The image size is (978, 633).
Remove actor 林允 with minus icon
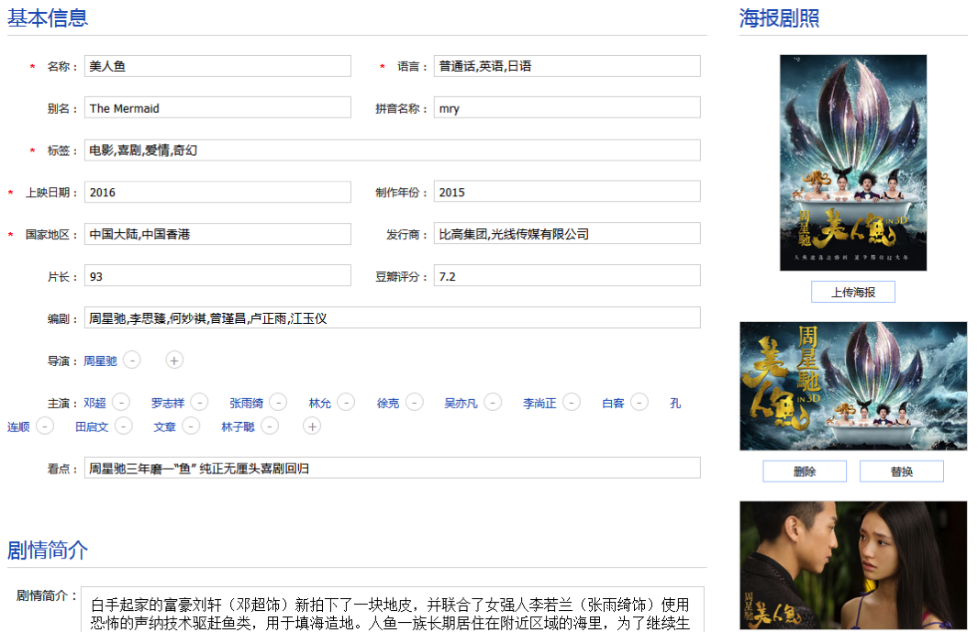[346, 403]
